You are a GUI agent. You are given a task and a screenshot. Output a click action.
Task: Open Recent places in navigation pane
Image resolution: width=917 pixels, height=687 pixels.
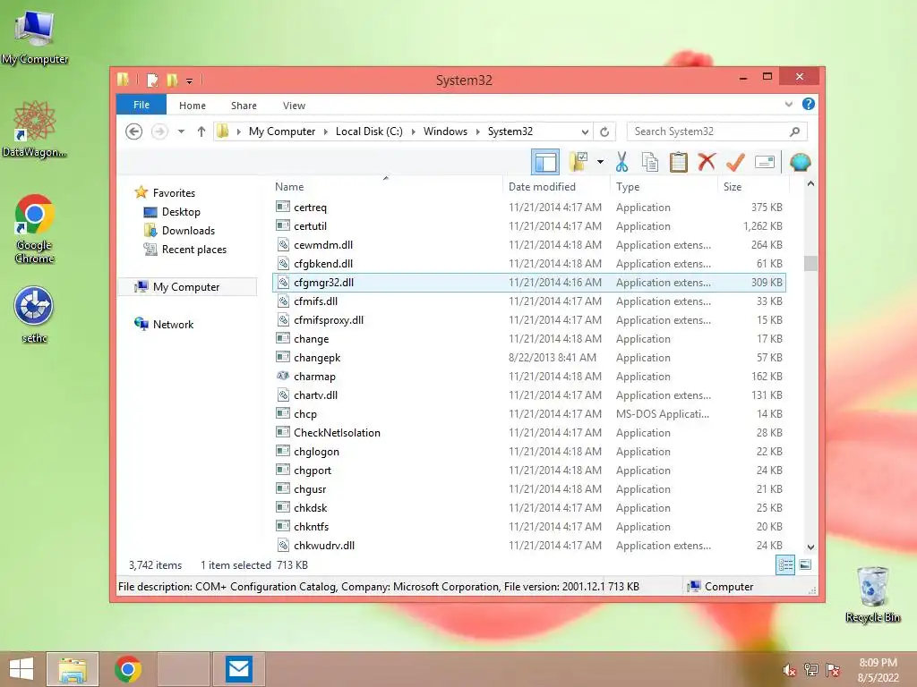(x=193, y=250)
